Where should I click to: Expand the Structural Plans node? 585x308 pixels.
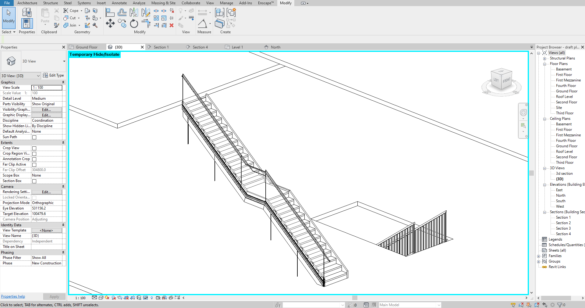click(x=544, y=59)
